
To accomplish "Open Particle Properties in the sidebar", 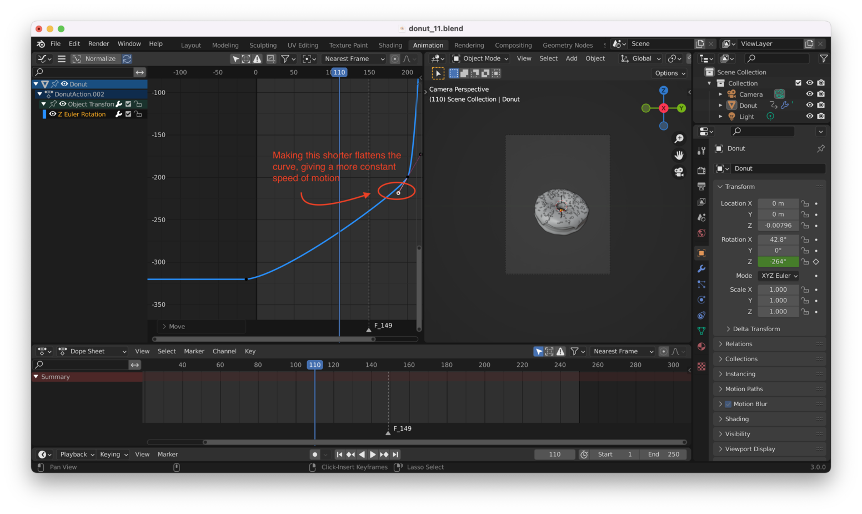I will [x=701, y=285].
